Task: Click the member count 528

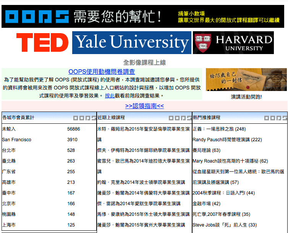Action: pos(71,150)
